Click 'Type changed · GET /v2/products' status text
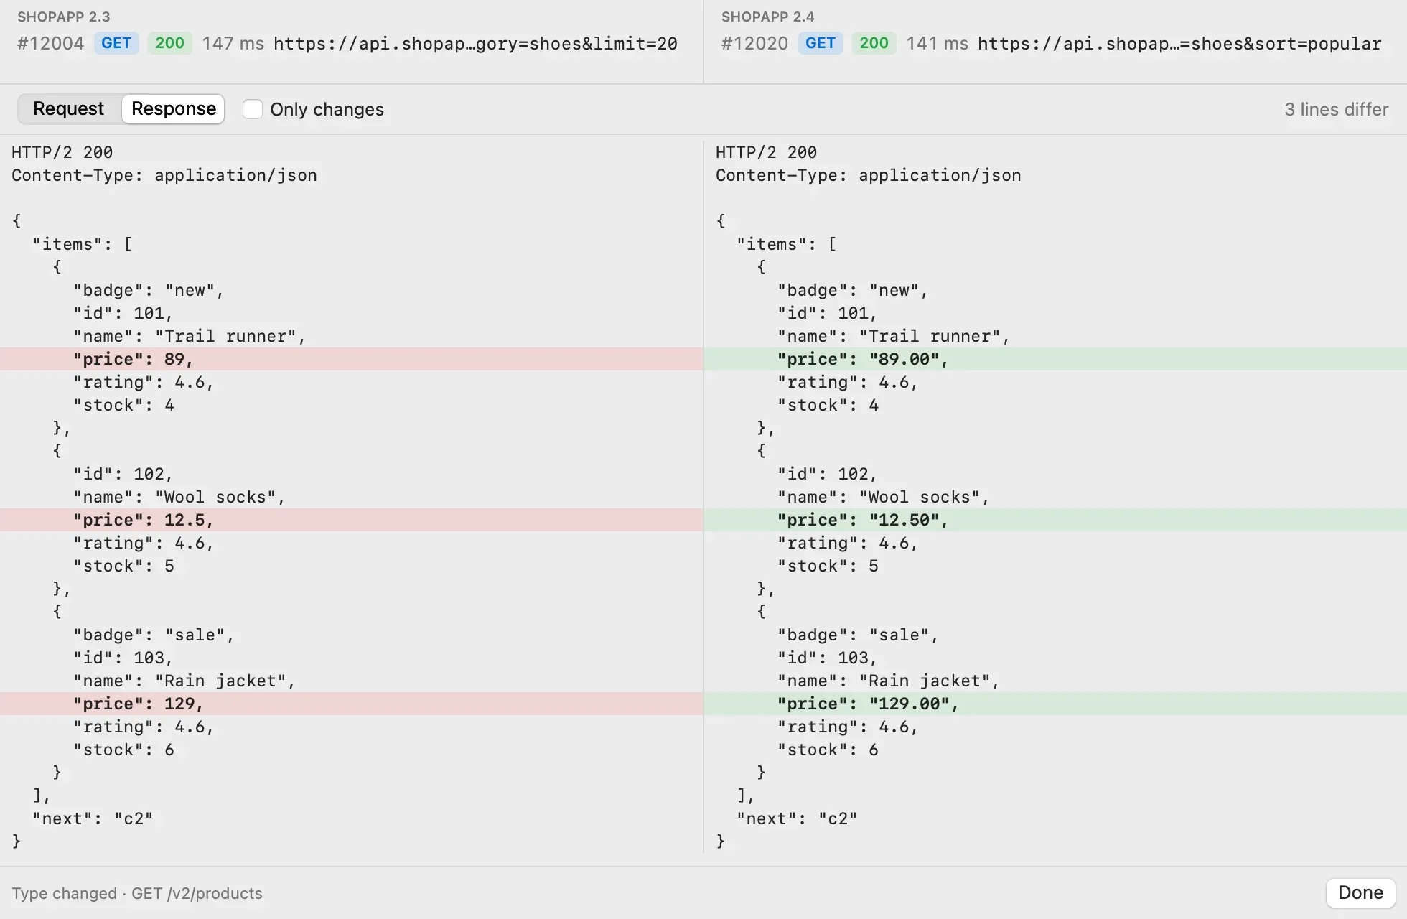 (137, 893)
